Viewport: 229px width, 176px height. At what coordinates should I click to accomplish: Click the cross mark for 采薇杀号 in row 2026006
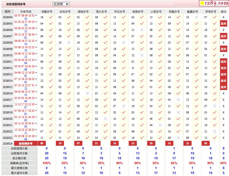(x=142, y=30)
